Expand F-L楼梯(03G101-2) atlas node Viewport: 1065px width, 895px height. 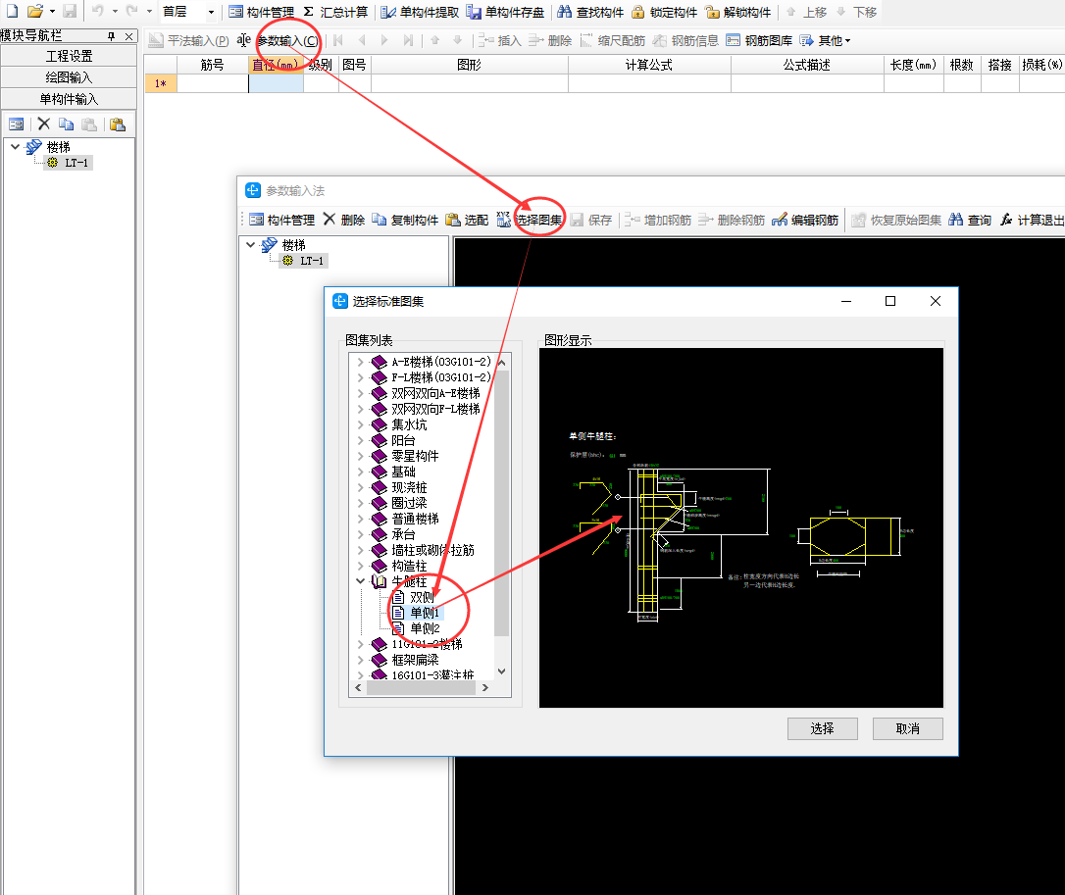pos(361,377)
